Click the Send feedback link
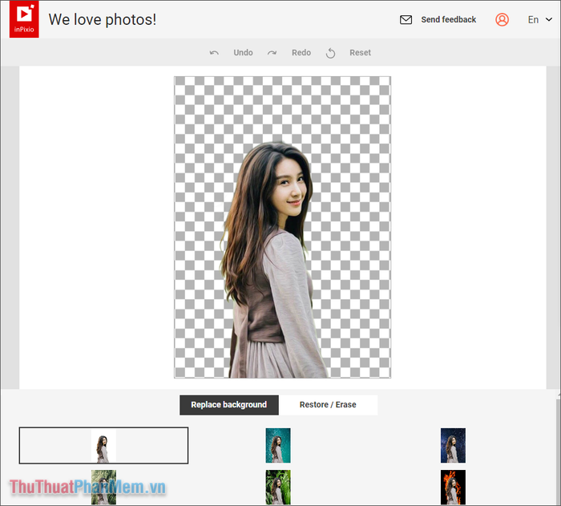The height and width of the screenshot is (506, 561). point(448,20)
